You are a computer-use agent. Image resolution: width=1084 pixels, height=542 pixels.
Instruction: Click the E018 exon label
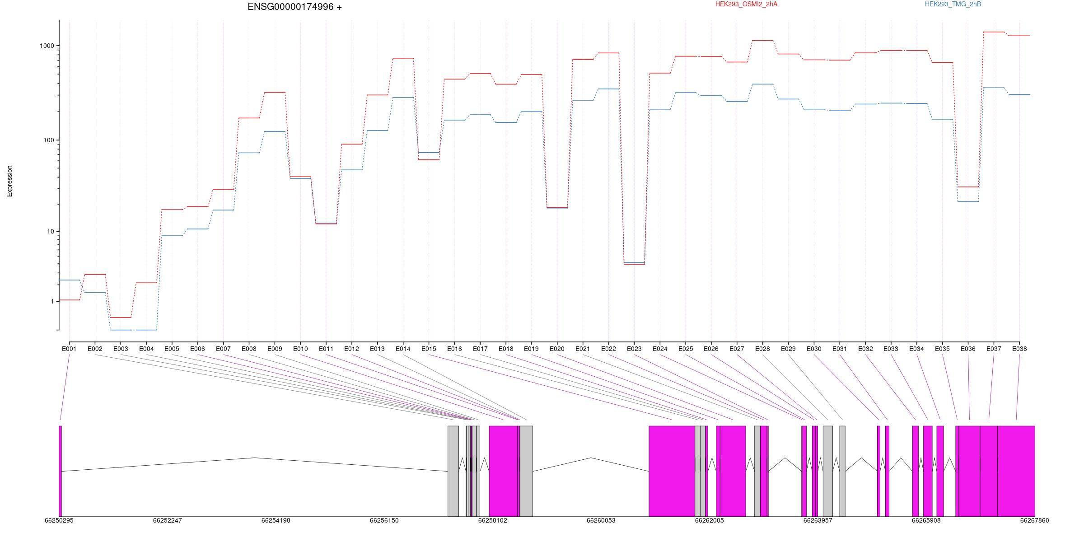tap(506, 349)
